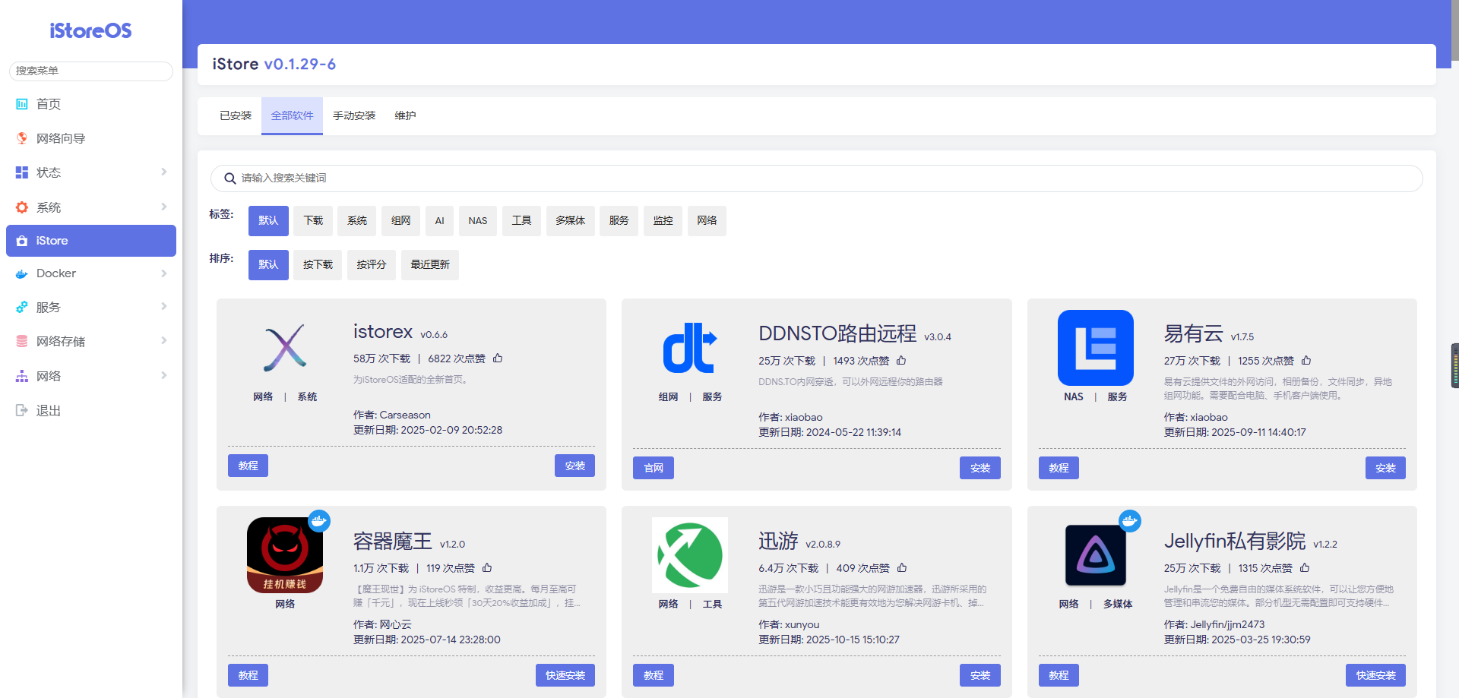Click the DDNSTO app logo icon
Image resolution: width=1459 pixels, height=698 pixels.
tap(690, 348)
